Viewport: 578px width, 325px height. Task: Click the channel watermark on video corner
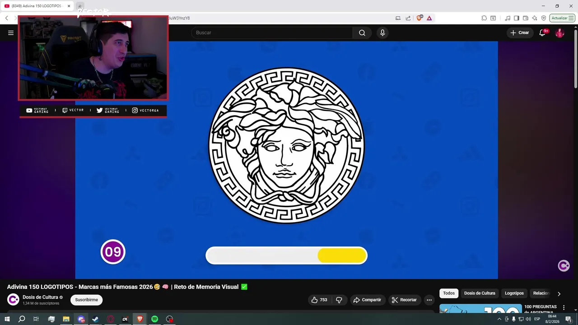564,266
